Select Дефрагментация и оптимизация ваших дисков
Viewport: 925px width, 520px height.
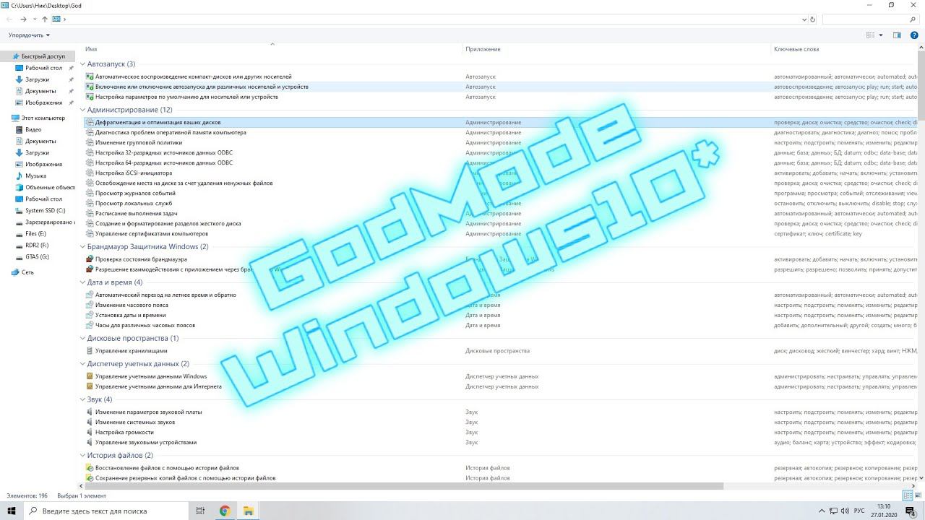[158, 123]
